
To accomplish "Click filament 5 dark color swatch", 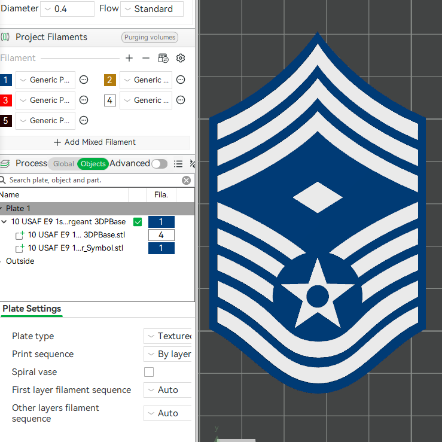I will tap(5, 121).
